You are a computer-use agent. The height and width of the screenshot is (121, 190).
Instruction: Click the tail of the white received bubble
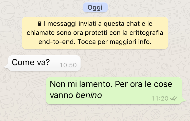[x=6, y=66]
